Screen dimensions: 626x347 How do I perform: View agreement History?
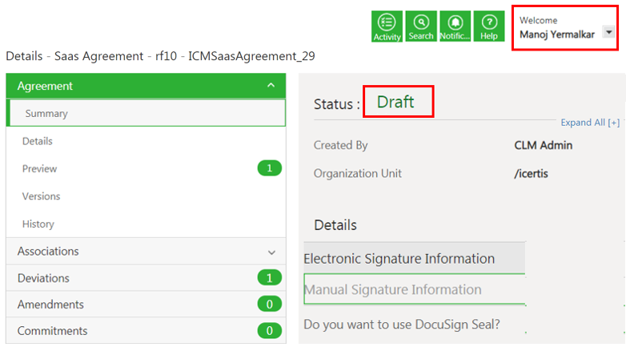38,224
